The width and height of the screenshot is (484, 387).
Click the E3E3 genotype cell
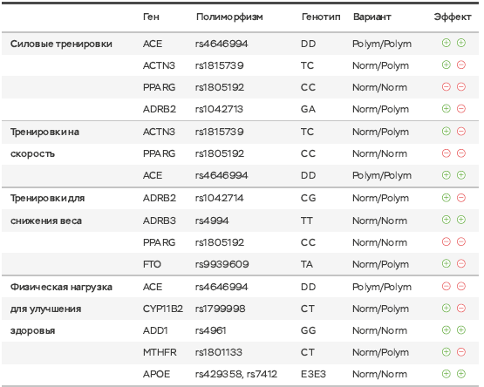click(313, 374)
